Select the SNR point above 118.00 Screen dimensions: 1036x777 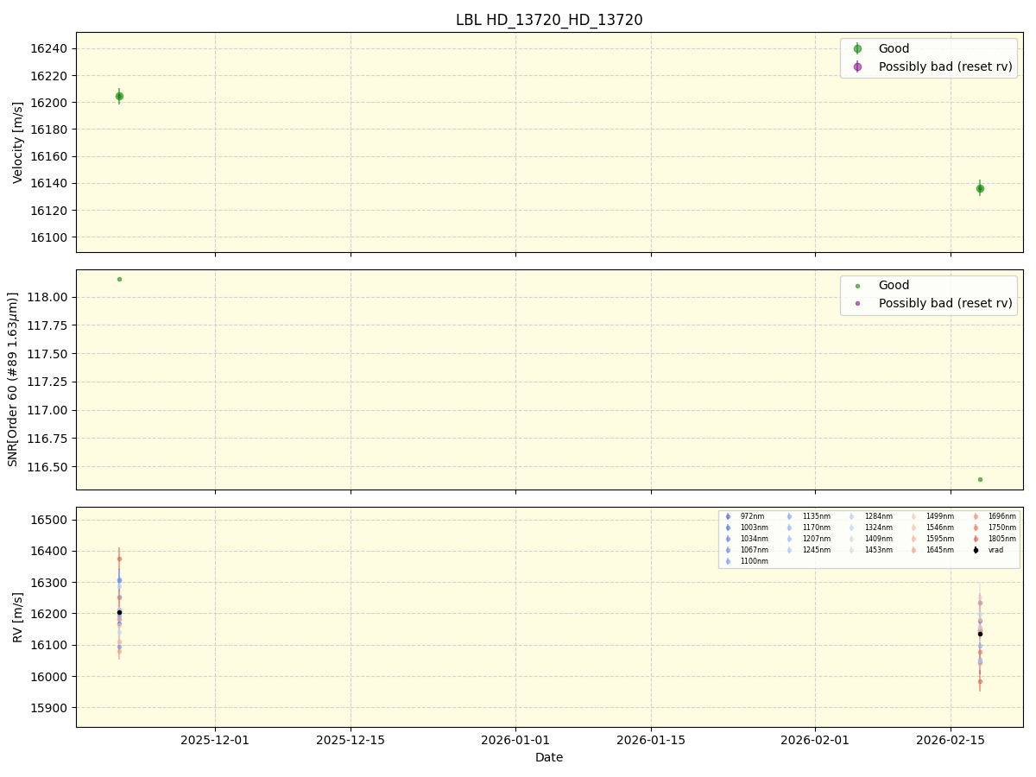(x=119, y=279)
